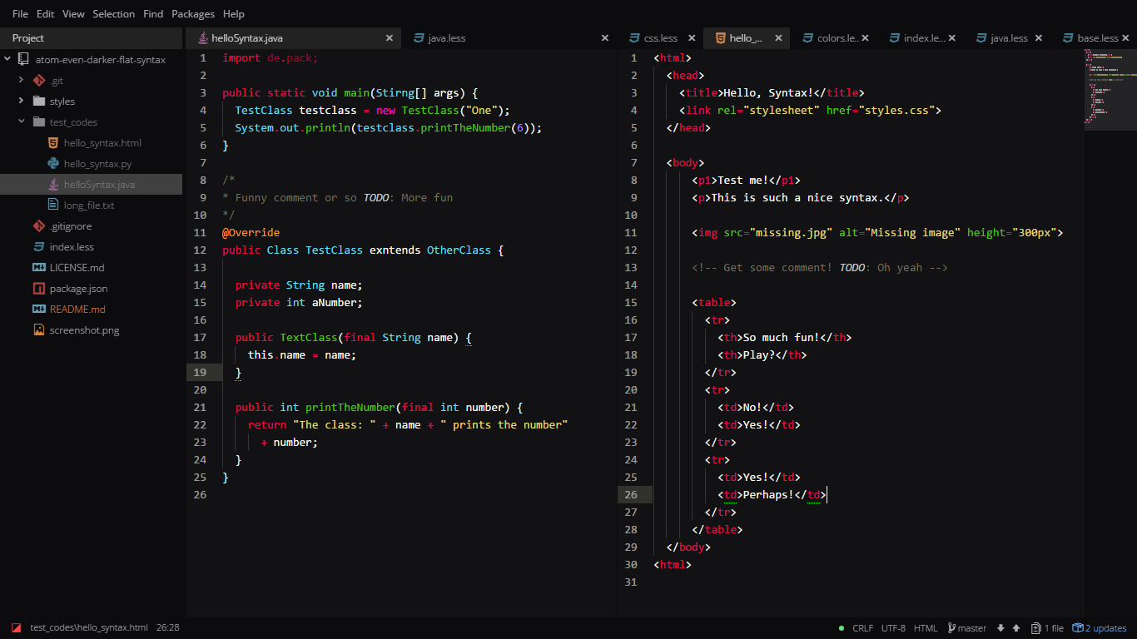This screenshot has width=1137, height=639.
Task: Select the Project panel header
Action: [x=92, y=38]
